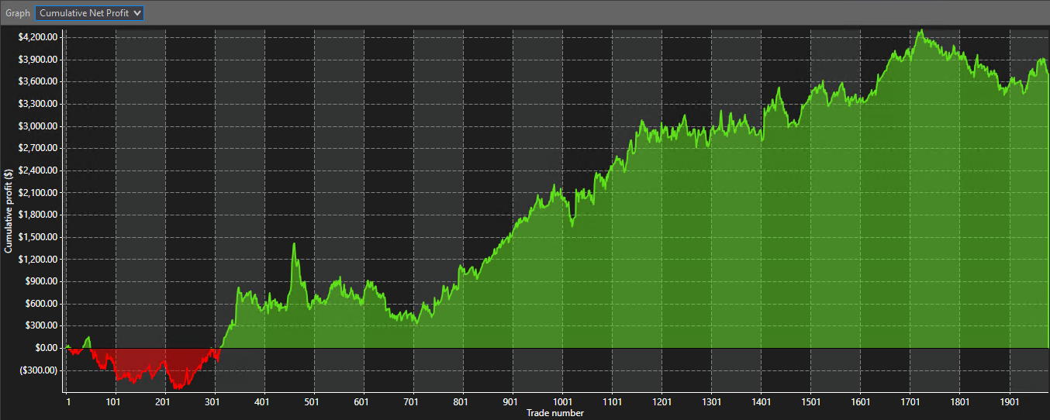Click the $3,300.00 y-axis value
The height and width of the screenshot is (420, 1050).
click(x=38, y=104)
